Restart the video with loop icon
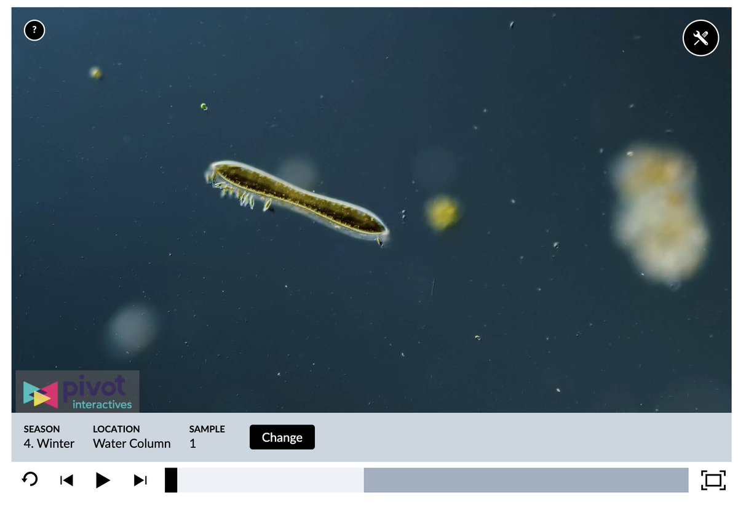The height and width of the screenshot is (510, 738). (x=30, y=479)
